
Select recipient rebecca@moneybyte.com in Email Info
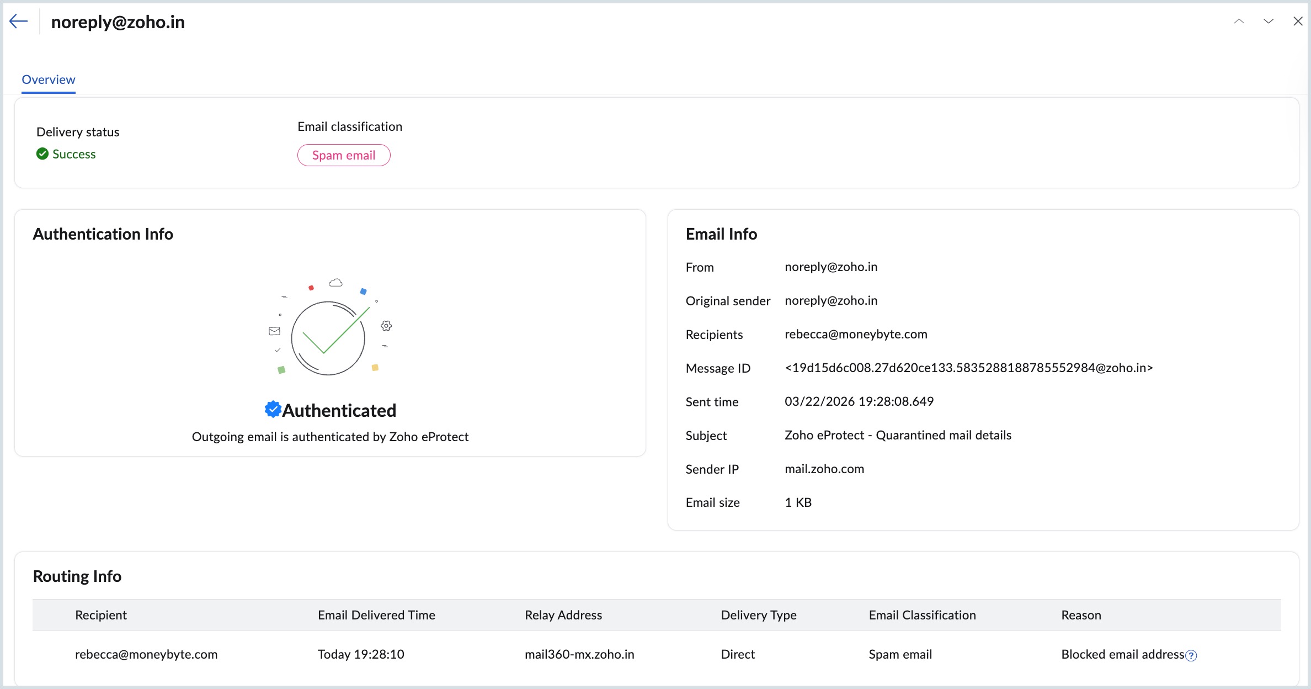coord(856,335)
